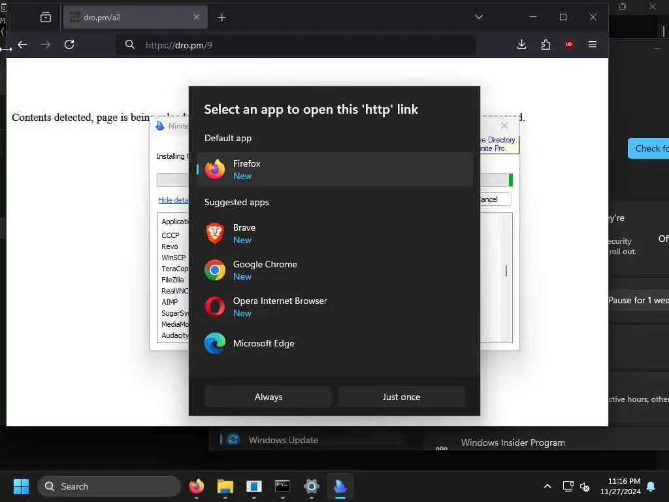Screen dimensions: 669x502
Task: Click the blue window app on taskbar
Action: [254, 486]
